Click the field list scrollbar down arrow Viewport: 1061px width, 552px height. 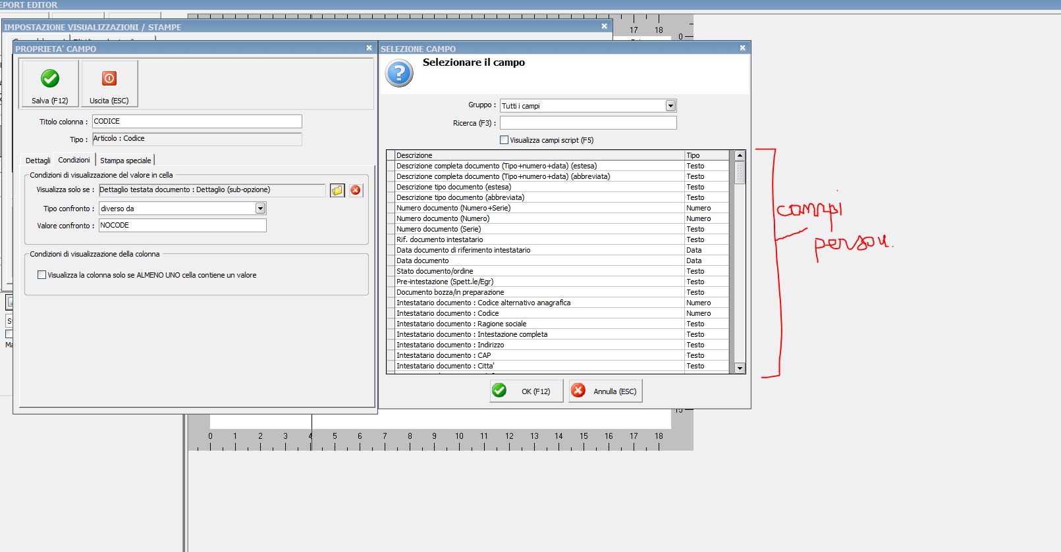point(740,368)
